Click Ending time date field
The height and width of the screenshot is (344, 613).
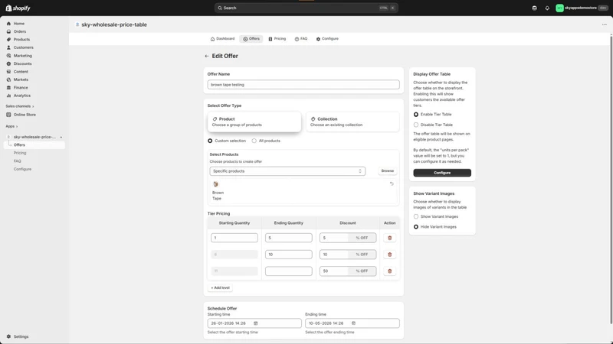(x=352, y=323)
